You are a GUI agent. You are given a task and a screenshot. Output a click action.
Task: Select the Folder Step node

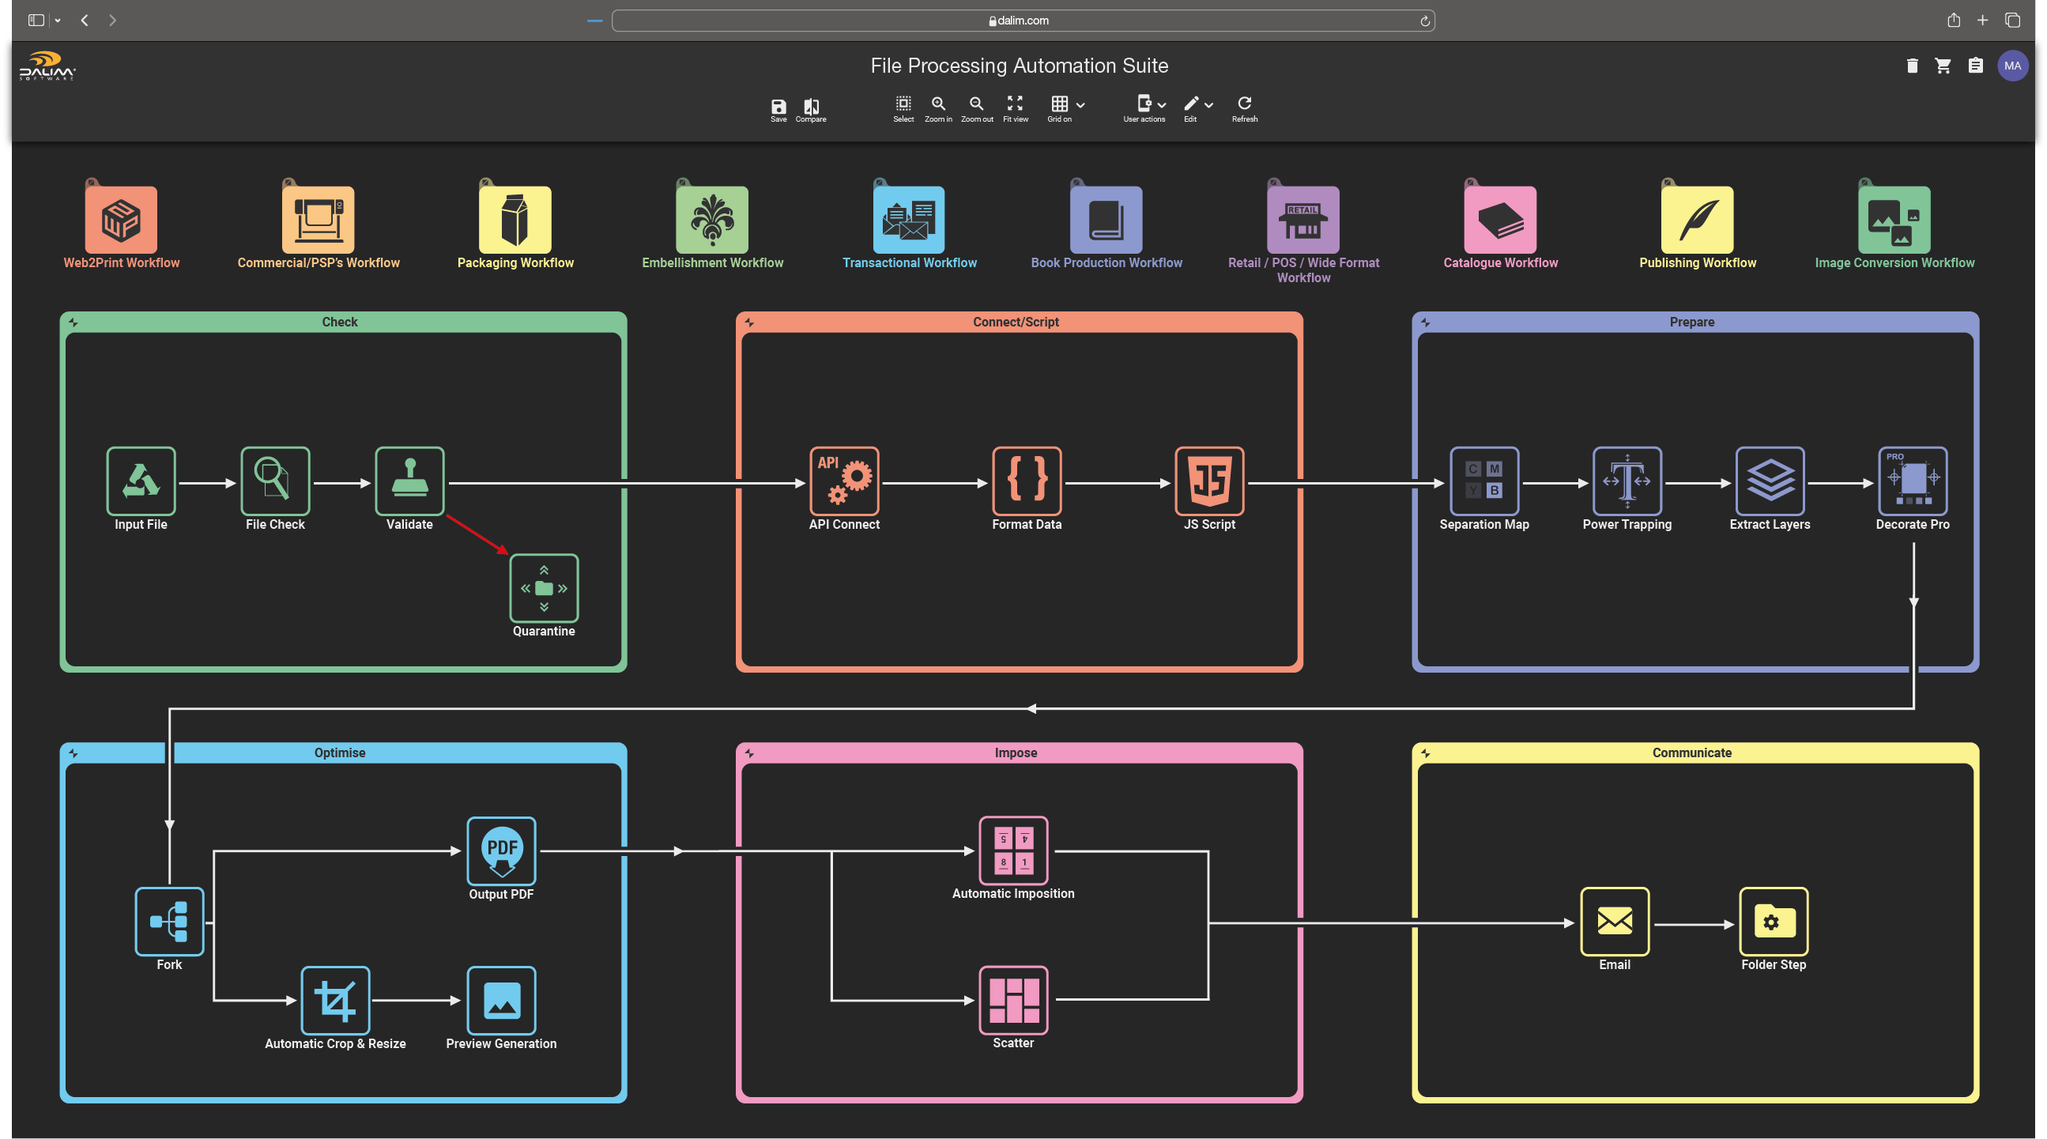[x=1774, y=921]
